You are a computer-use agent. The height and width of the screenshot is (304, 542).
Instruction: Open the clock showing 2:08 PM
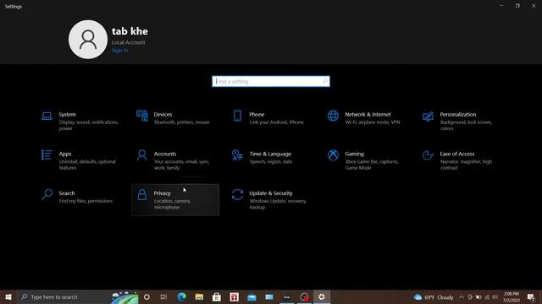point(512,296)
